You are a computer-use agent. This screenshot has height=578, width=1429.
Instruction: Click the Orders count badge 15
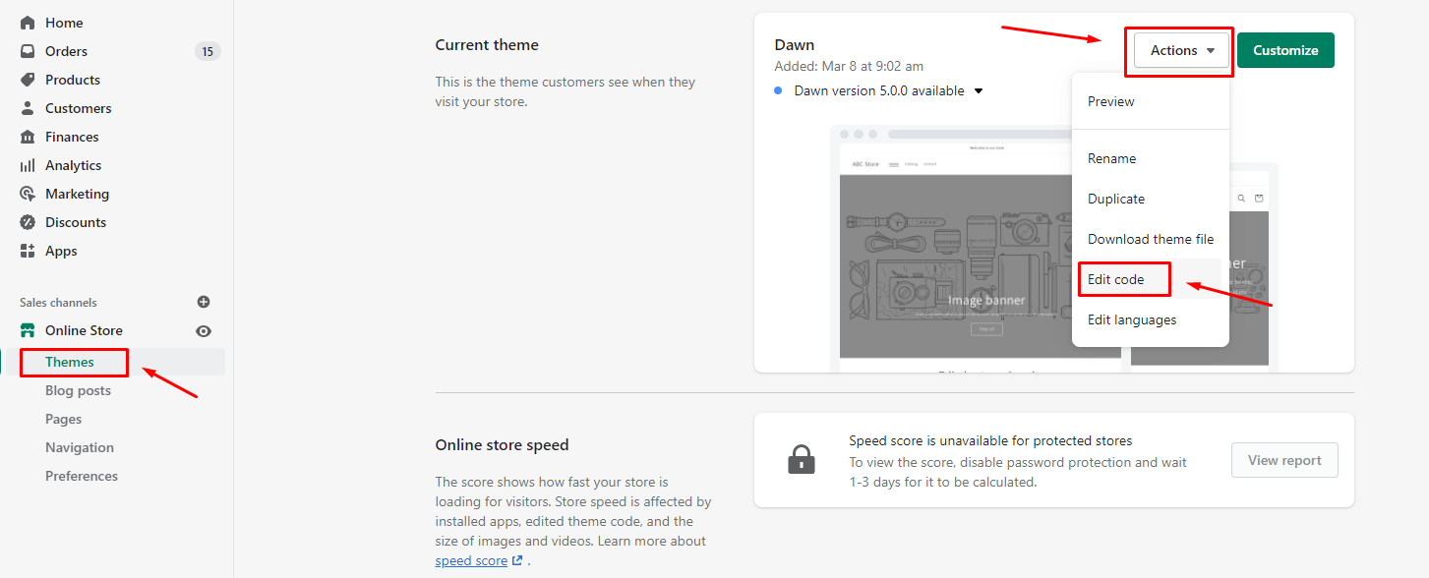tap(207, 51)
